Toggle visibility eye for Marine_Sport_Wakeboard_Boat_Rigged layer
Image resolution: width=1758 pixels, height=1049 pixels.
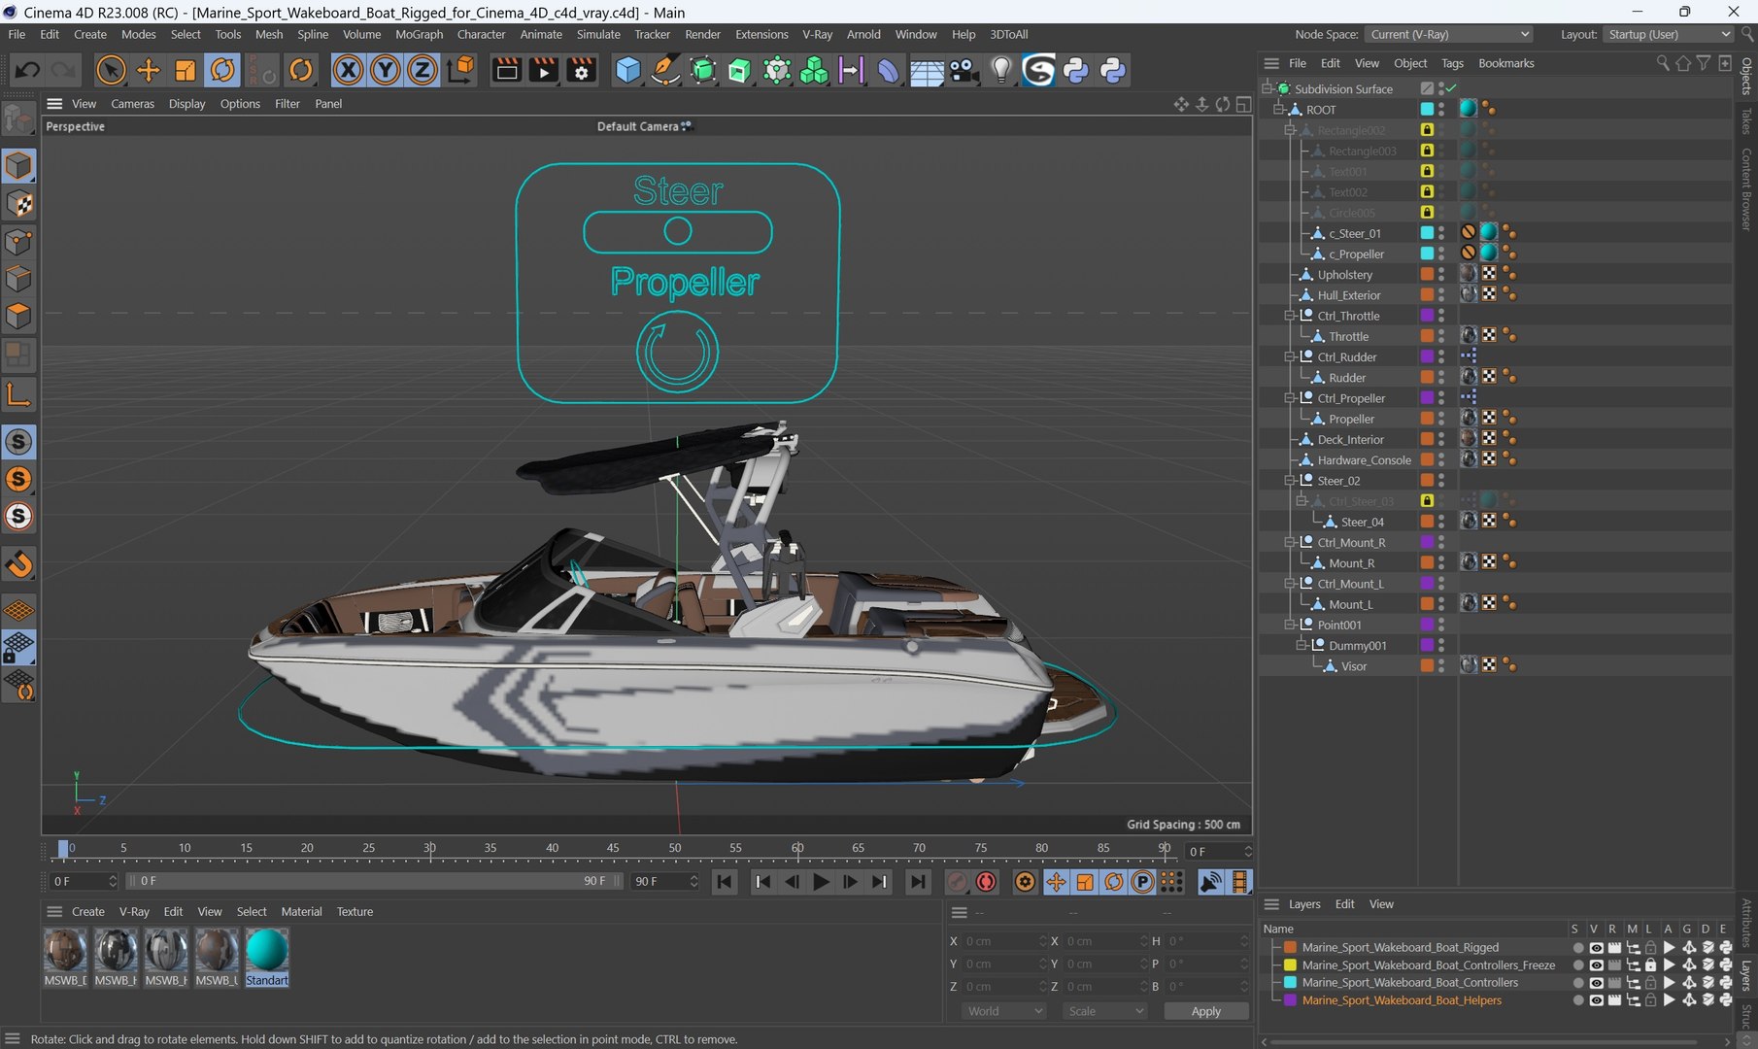(x=1596, y=947)
